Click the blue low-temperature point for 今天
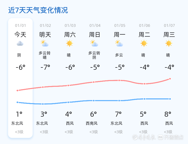 coord(17,102)
